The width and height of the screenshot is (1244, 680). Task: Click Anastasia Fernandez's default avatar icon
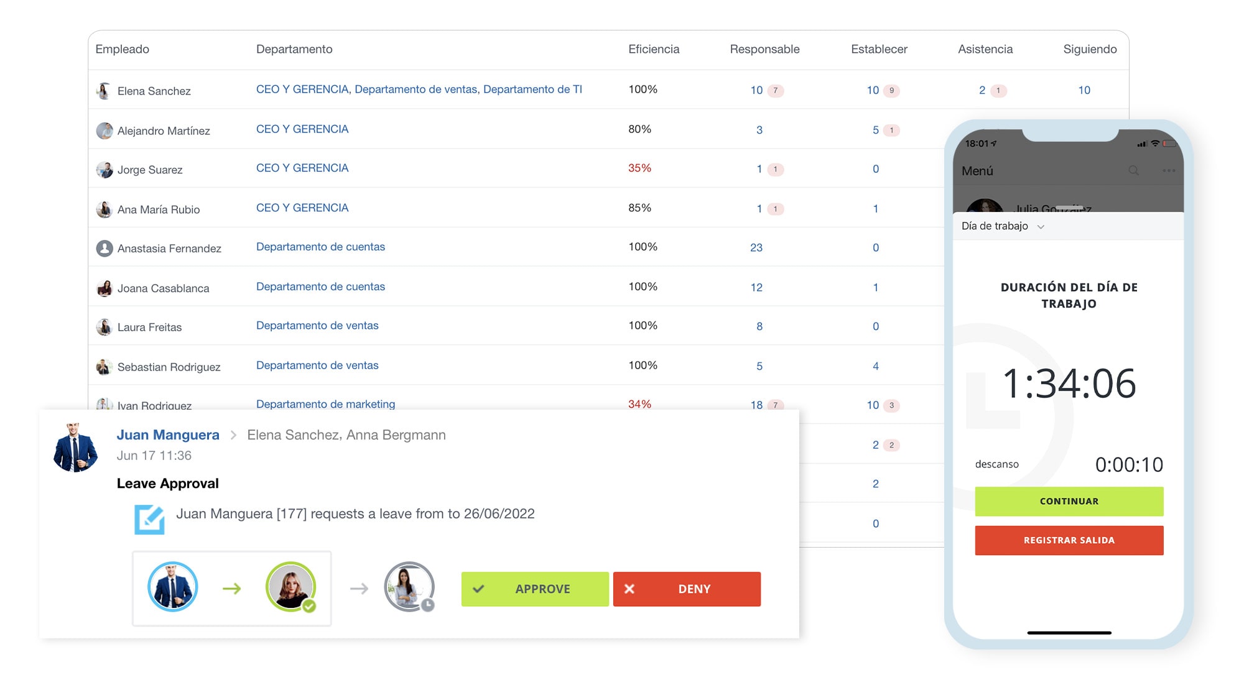[x=104, y=249]
